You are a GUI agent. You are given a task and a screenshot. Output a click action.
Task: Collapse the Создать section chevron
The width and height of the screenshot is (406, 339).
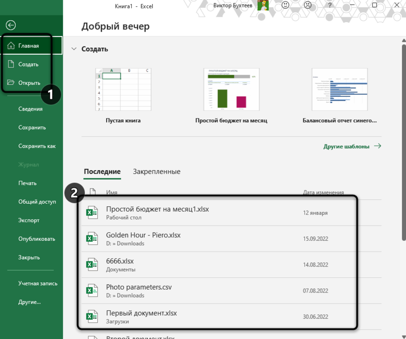click(74, 49)
